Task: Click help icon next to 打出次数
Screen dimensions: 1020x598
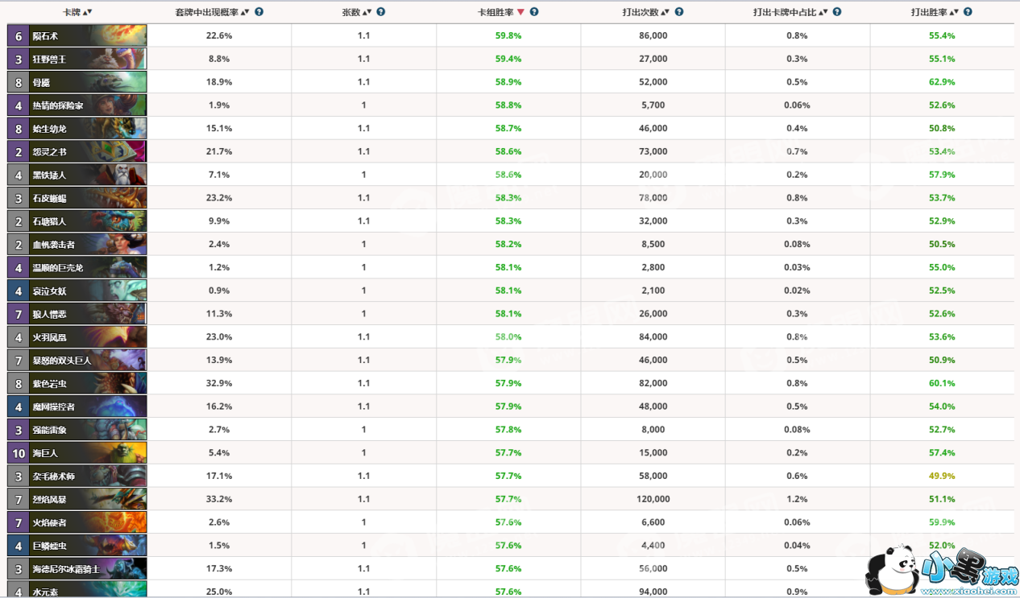Action: tap(679, 12)
